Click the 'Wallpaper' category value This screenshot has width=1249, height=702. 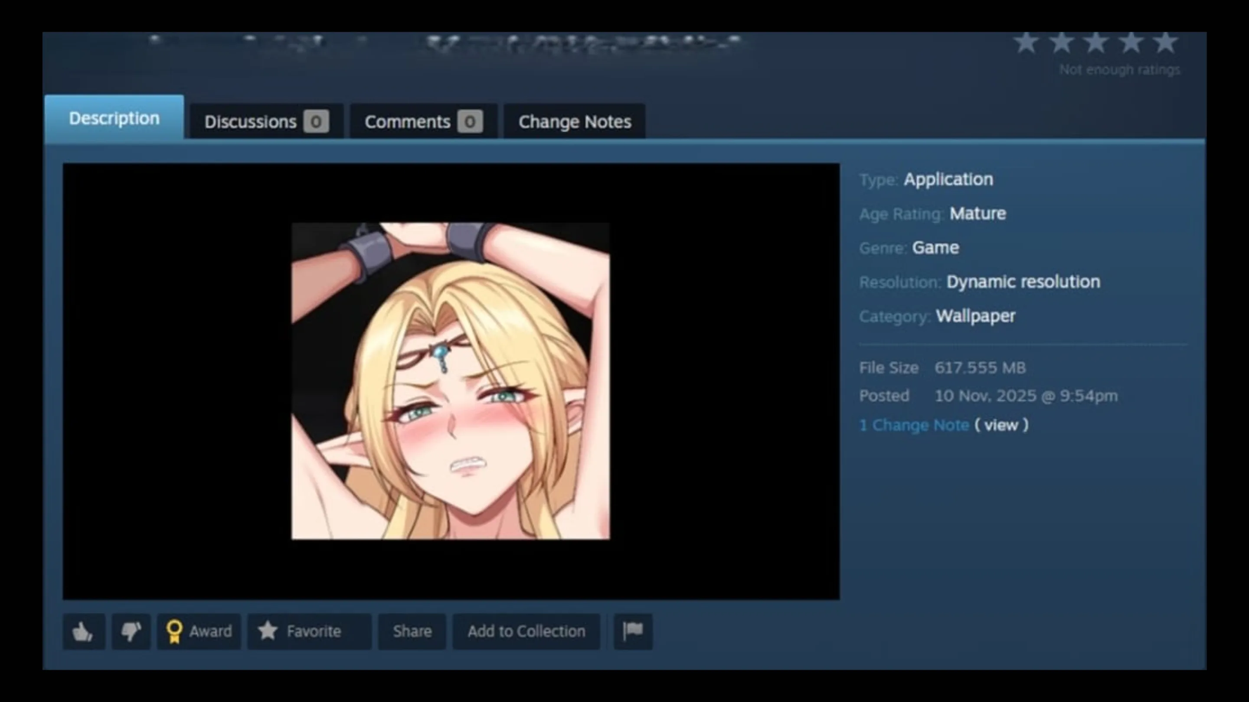[975, 316]
